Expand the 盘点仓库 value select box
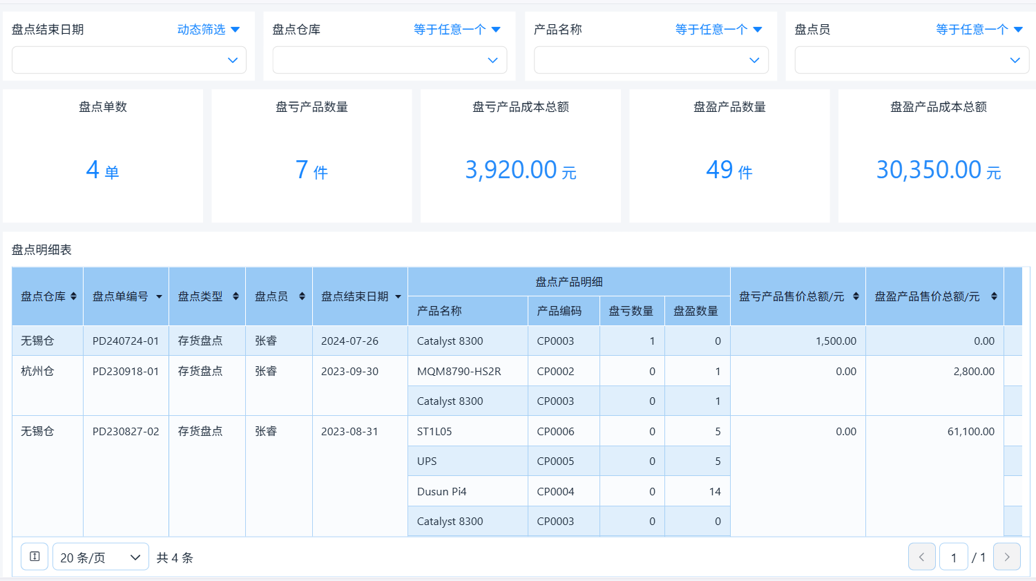Screen dimensions: 1036x581 click(x=390, y=60)
